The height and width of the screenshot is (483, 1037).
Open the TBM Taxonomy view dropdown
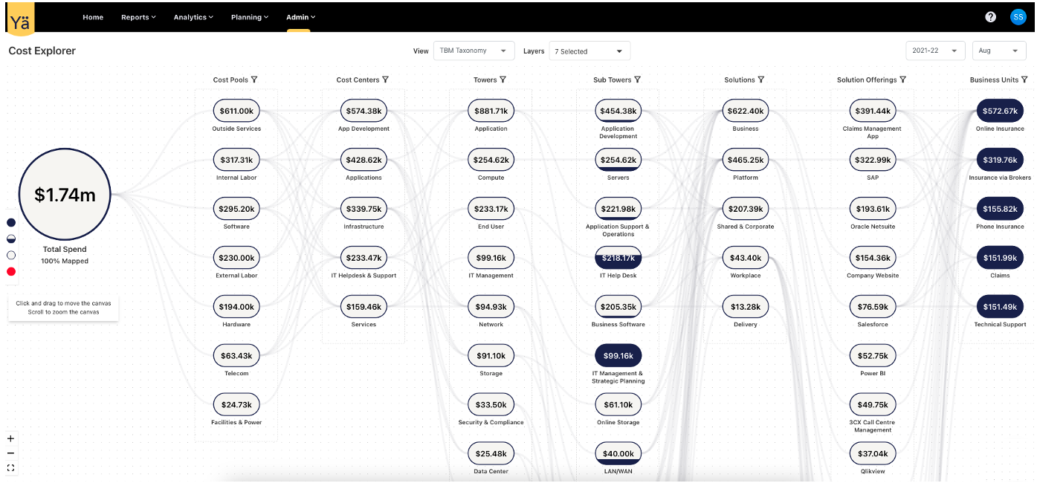coord(474,51)
